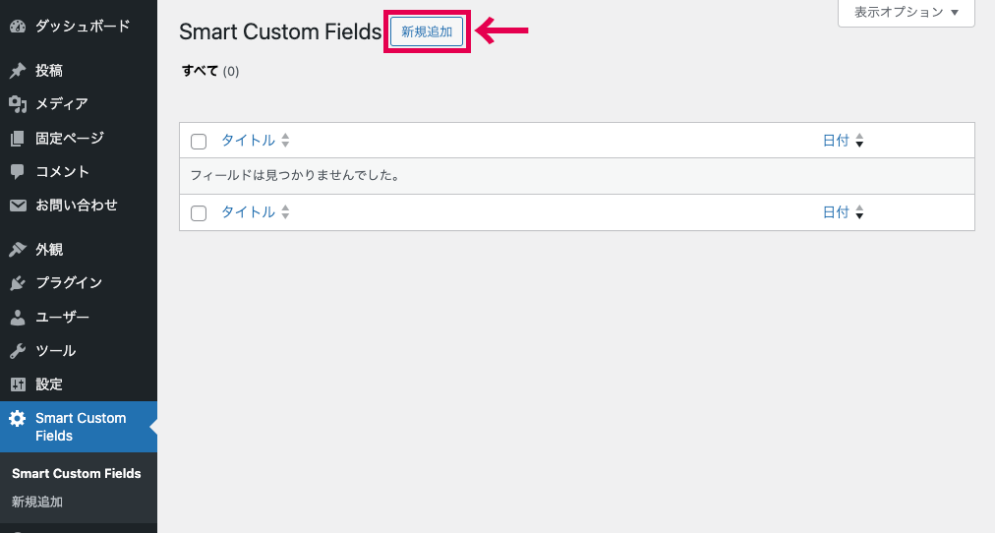
Task: Open the メディア media icon
Action: click(x=18, y=104)
